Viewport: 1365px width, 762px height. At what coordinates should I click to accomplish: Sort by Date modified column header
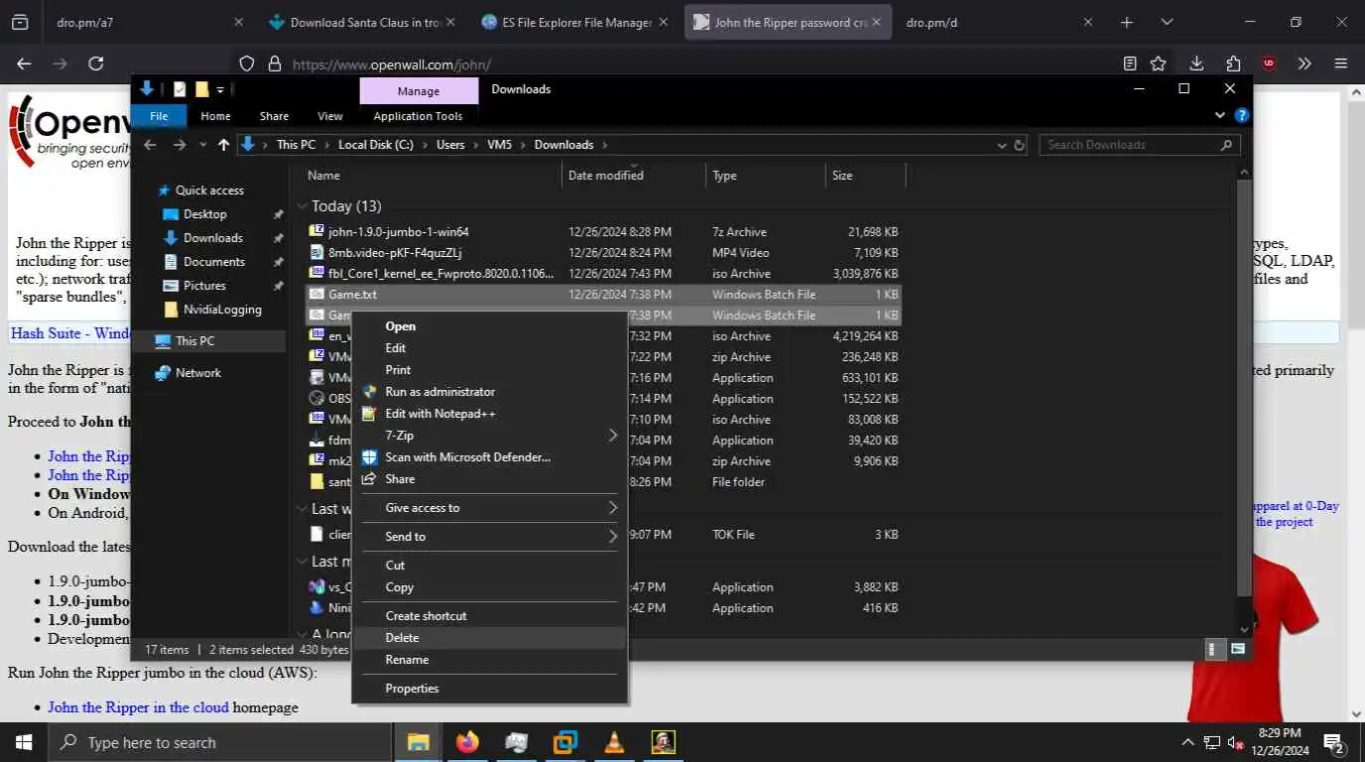[x=635, y=176]
